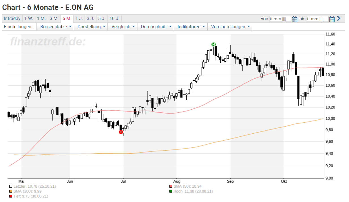Select the 3 J. time range tab
The height and width of the screenshot is (202, 349).
click(x=91, y=19)
